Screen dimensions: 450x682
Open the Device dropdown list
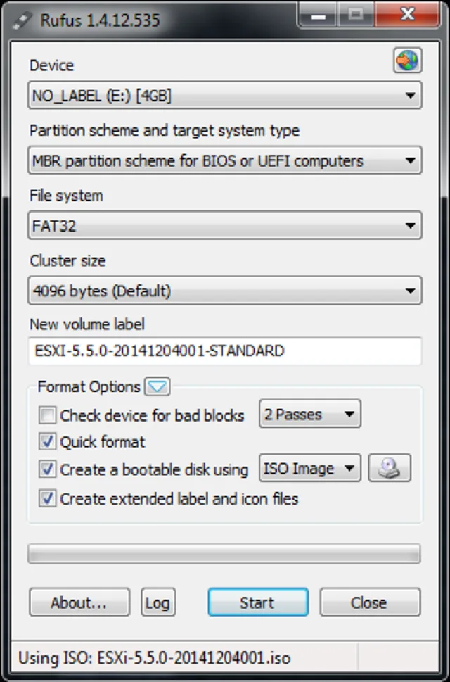(x=225, y=96)
